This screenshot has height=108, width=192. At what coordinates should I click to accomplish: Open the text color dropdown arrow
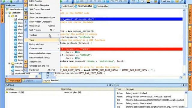pyautogui.click(x=151, y=1)
